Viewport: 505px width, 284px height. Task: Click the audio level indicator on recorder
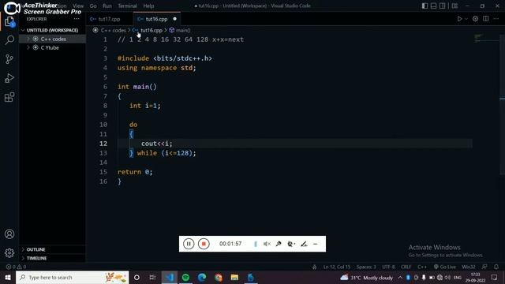(256, 244)
